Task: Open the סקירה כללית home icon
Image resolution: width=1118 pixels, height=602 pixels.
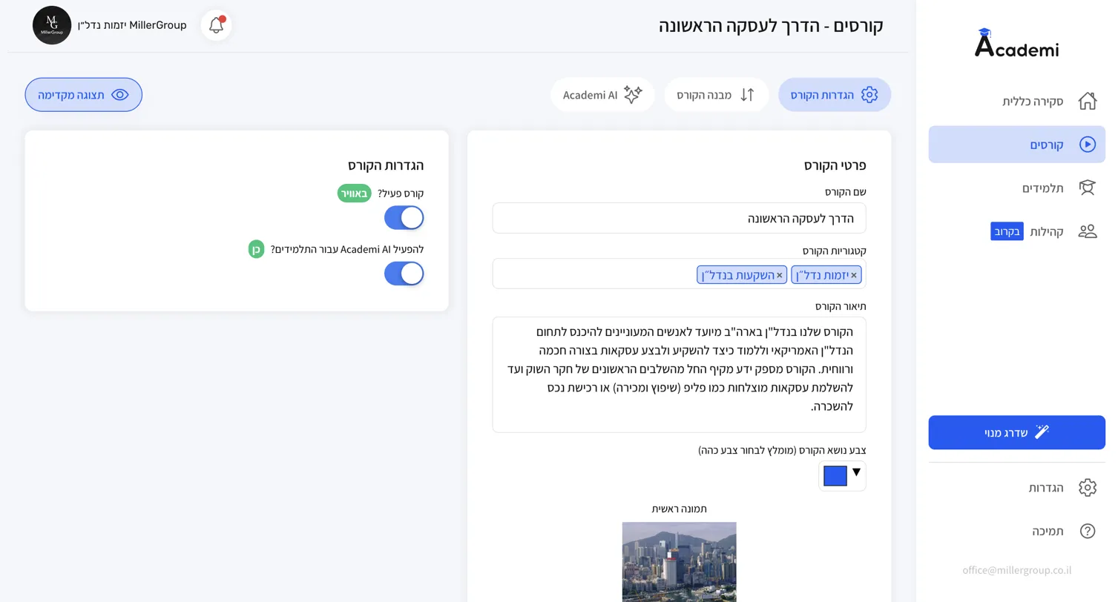Action: point(1088,101)
